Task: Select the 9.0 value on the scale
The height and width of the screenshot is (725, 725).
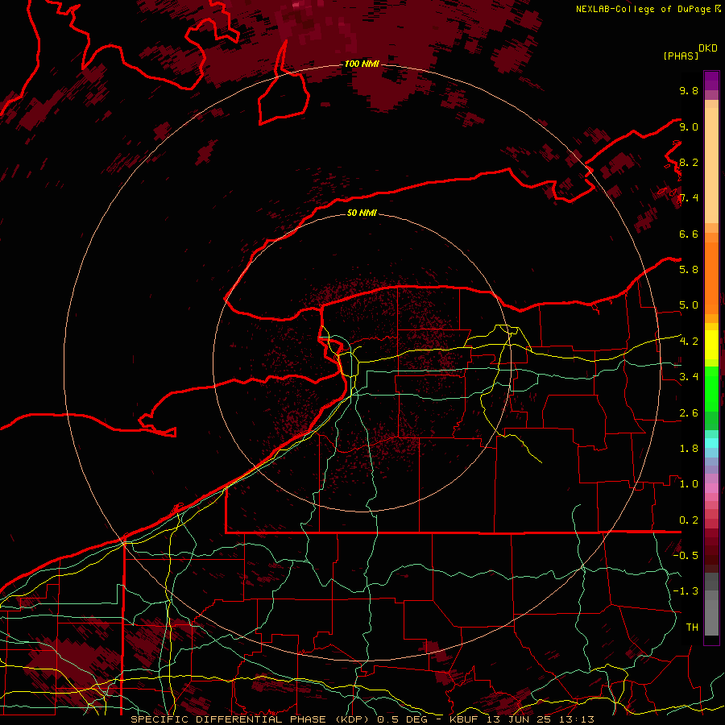Action: pyautogui.click(x=689, y=126)
